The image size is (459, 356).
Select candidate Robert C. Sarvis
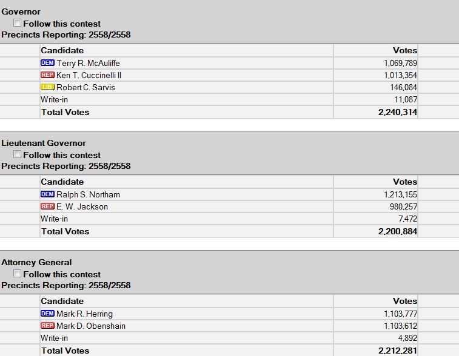point(85,87)
